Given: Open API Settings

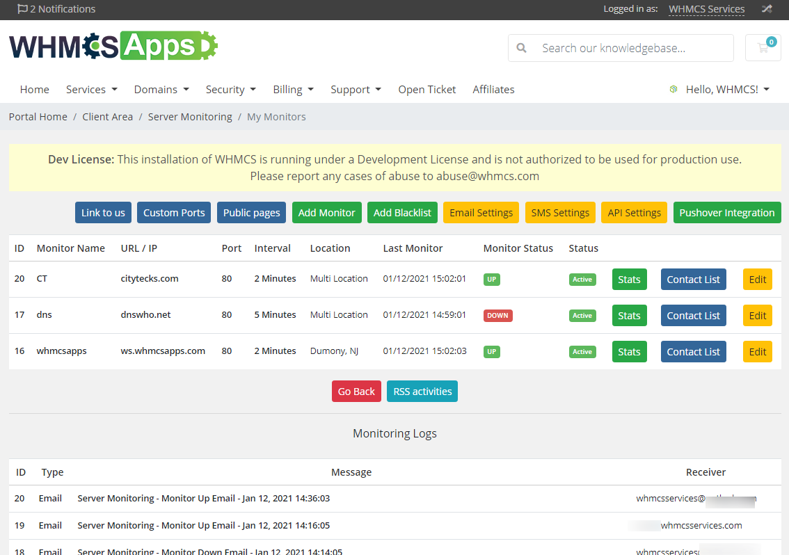Looking at the screenshot, I should [x=634, y=212].
